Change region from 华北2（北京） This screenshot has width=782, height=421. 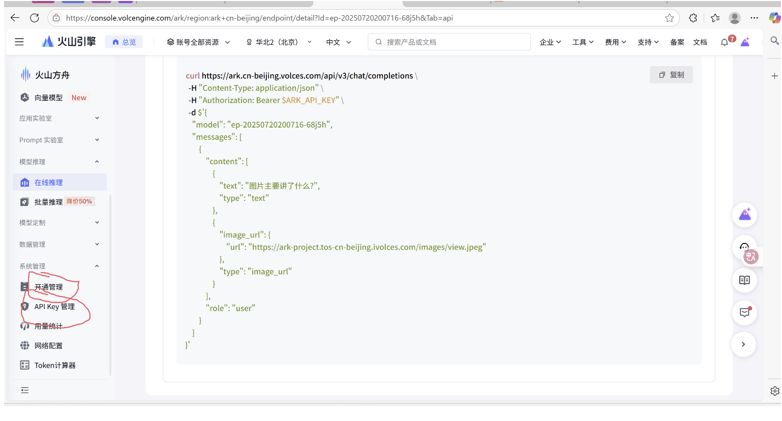[x=279, y=42]
